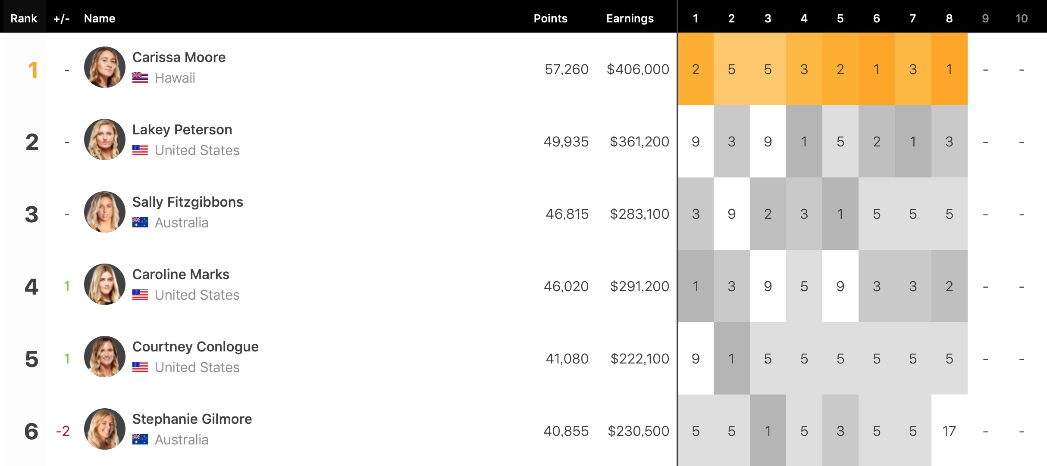Viewport: 1047px width, 466px height.
Task: Select event 1 column header
Action: pos(696,19)
